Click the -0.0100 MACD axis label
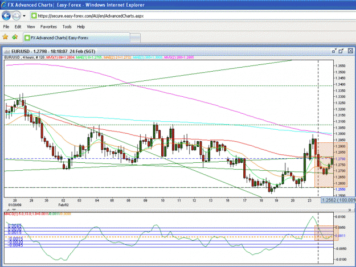This screenshot has height=267, width=356. (340, 259)
